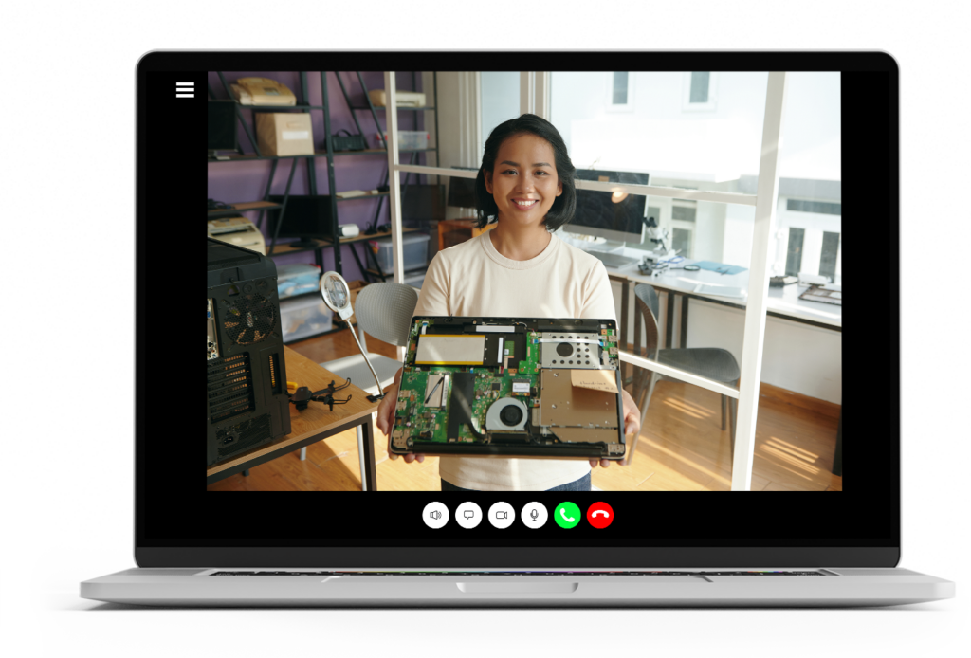End the call with red button
This screenshot has width=971, height=658.
point(600,515)
